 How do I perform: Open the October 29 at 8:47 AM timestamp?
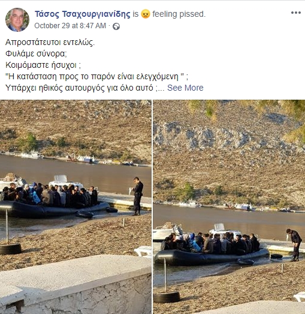click(70, 26)
